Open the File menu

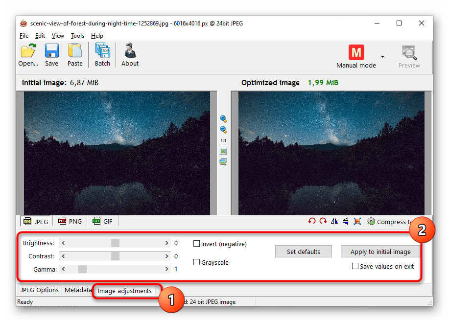24,36
